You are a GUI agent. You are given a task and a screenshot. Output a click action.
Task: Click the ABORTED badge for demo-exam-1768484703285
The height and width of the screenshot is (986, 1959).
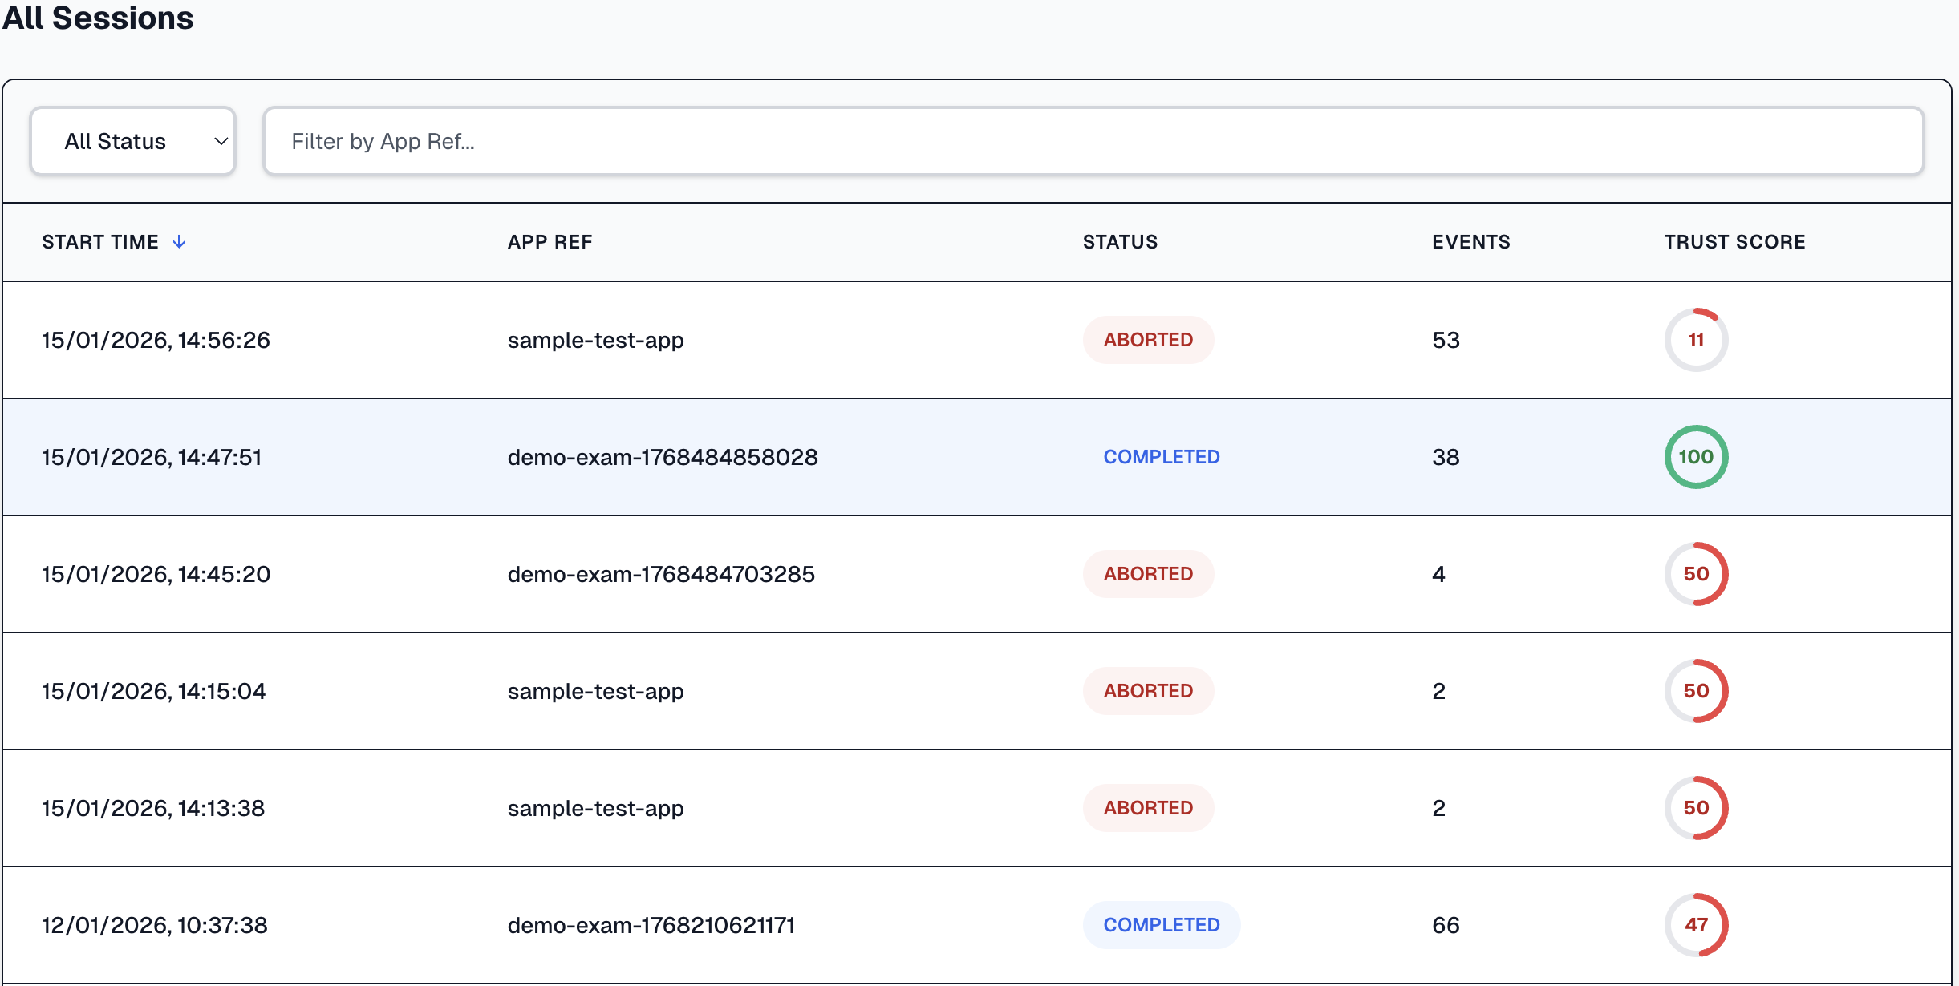pos(1148,574)
